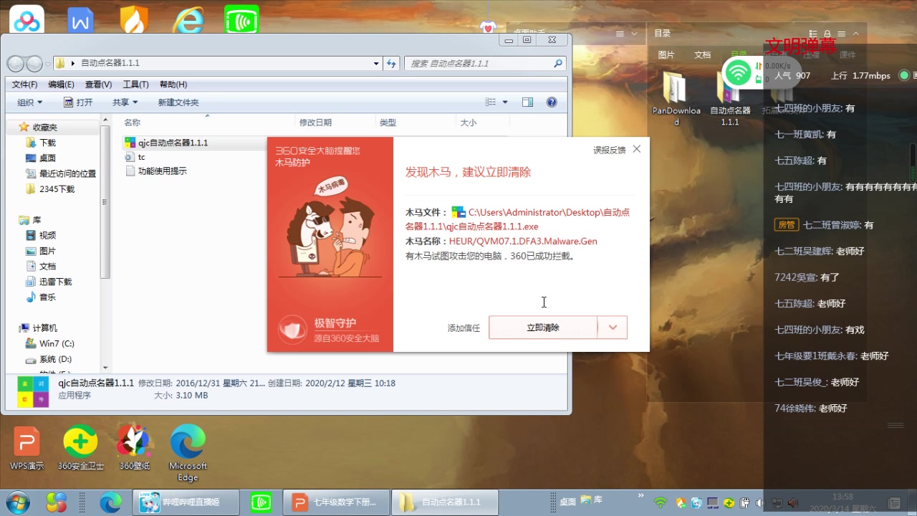Click the Windows Start button
917x516 pixels.
17,502
